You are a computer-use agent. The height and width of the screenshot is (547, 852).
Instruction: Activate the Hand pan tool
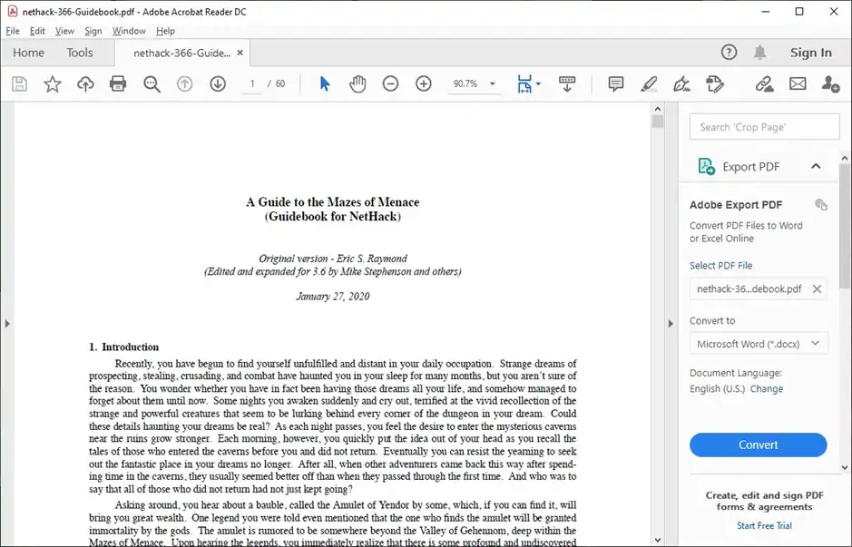[357, 83]
